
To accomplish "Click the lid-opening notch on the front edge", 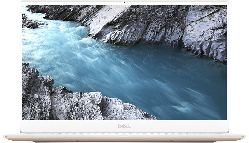I will coord(125,136).
